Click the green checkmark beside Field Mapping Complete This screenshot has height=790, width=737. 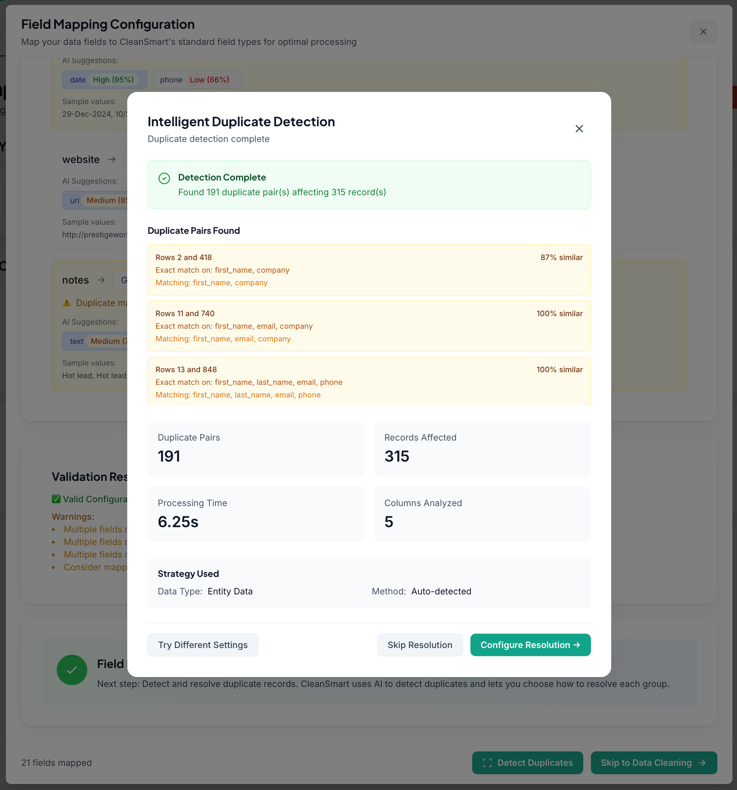coord(72,670)
